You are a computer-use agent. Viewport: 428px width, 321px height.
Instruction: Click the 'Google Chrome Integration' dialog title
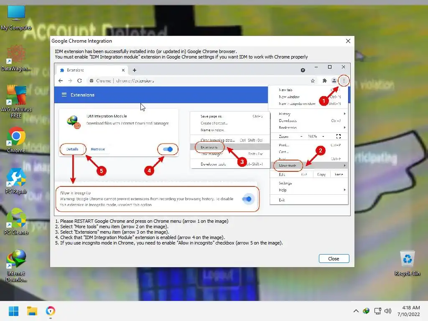82,41
